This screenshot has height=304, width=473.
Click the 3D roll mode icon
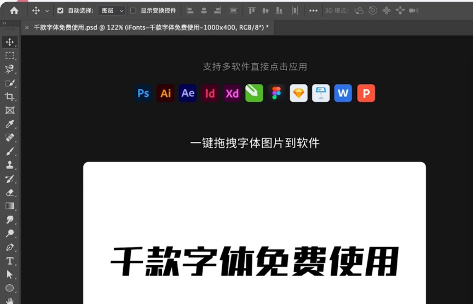click(373, 10)
